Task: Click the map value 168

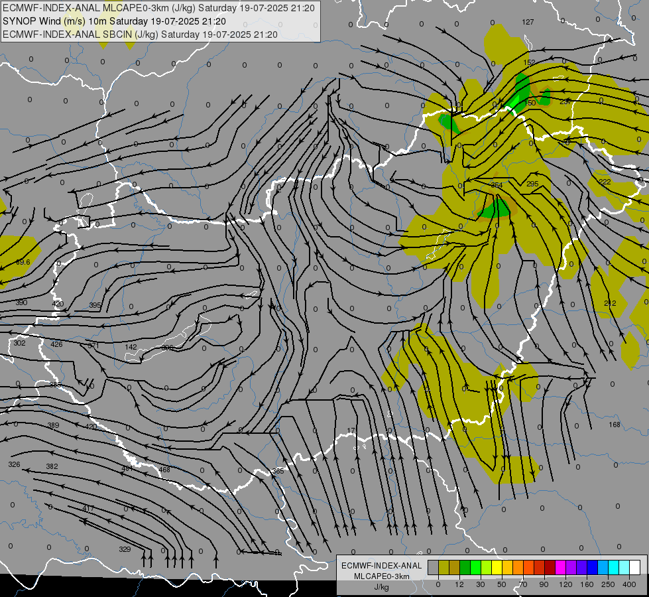Action: (615, 425)
